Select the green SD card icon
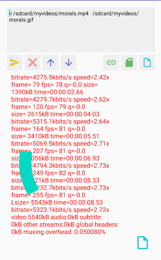Screen dimensions: 161x260 coord(129,62)
